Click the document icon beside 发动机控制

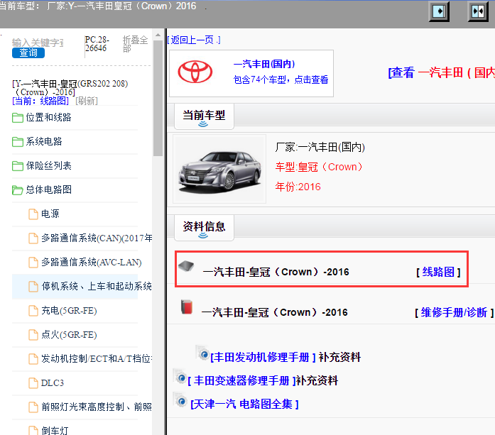pos(33,359)
